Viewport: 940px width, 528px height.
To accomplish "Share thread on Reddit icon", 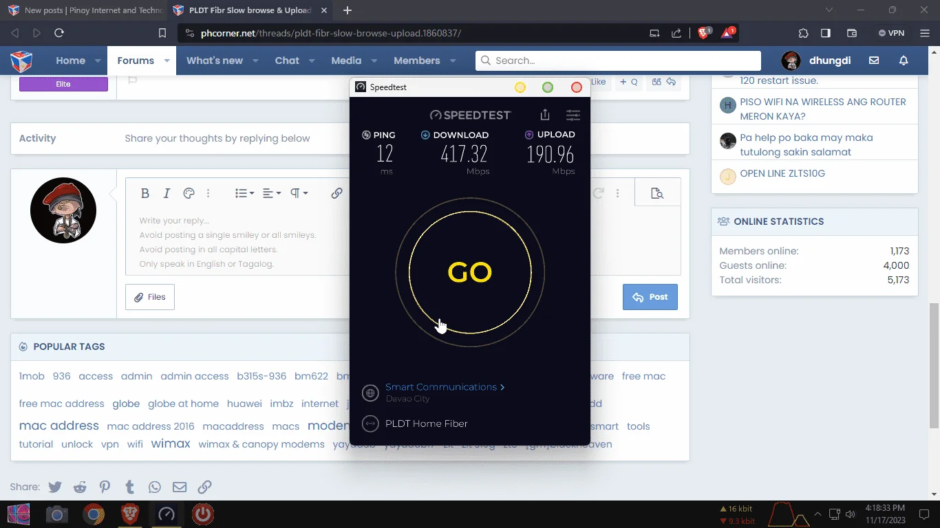I will [x=80, y=487].
